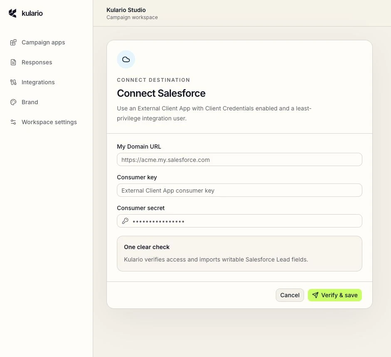
Task: Click the Integrations connector icon
Action: pyautogui.click(x=13, y=82)
